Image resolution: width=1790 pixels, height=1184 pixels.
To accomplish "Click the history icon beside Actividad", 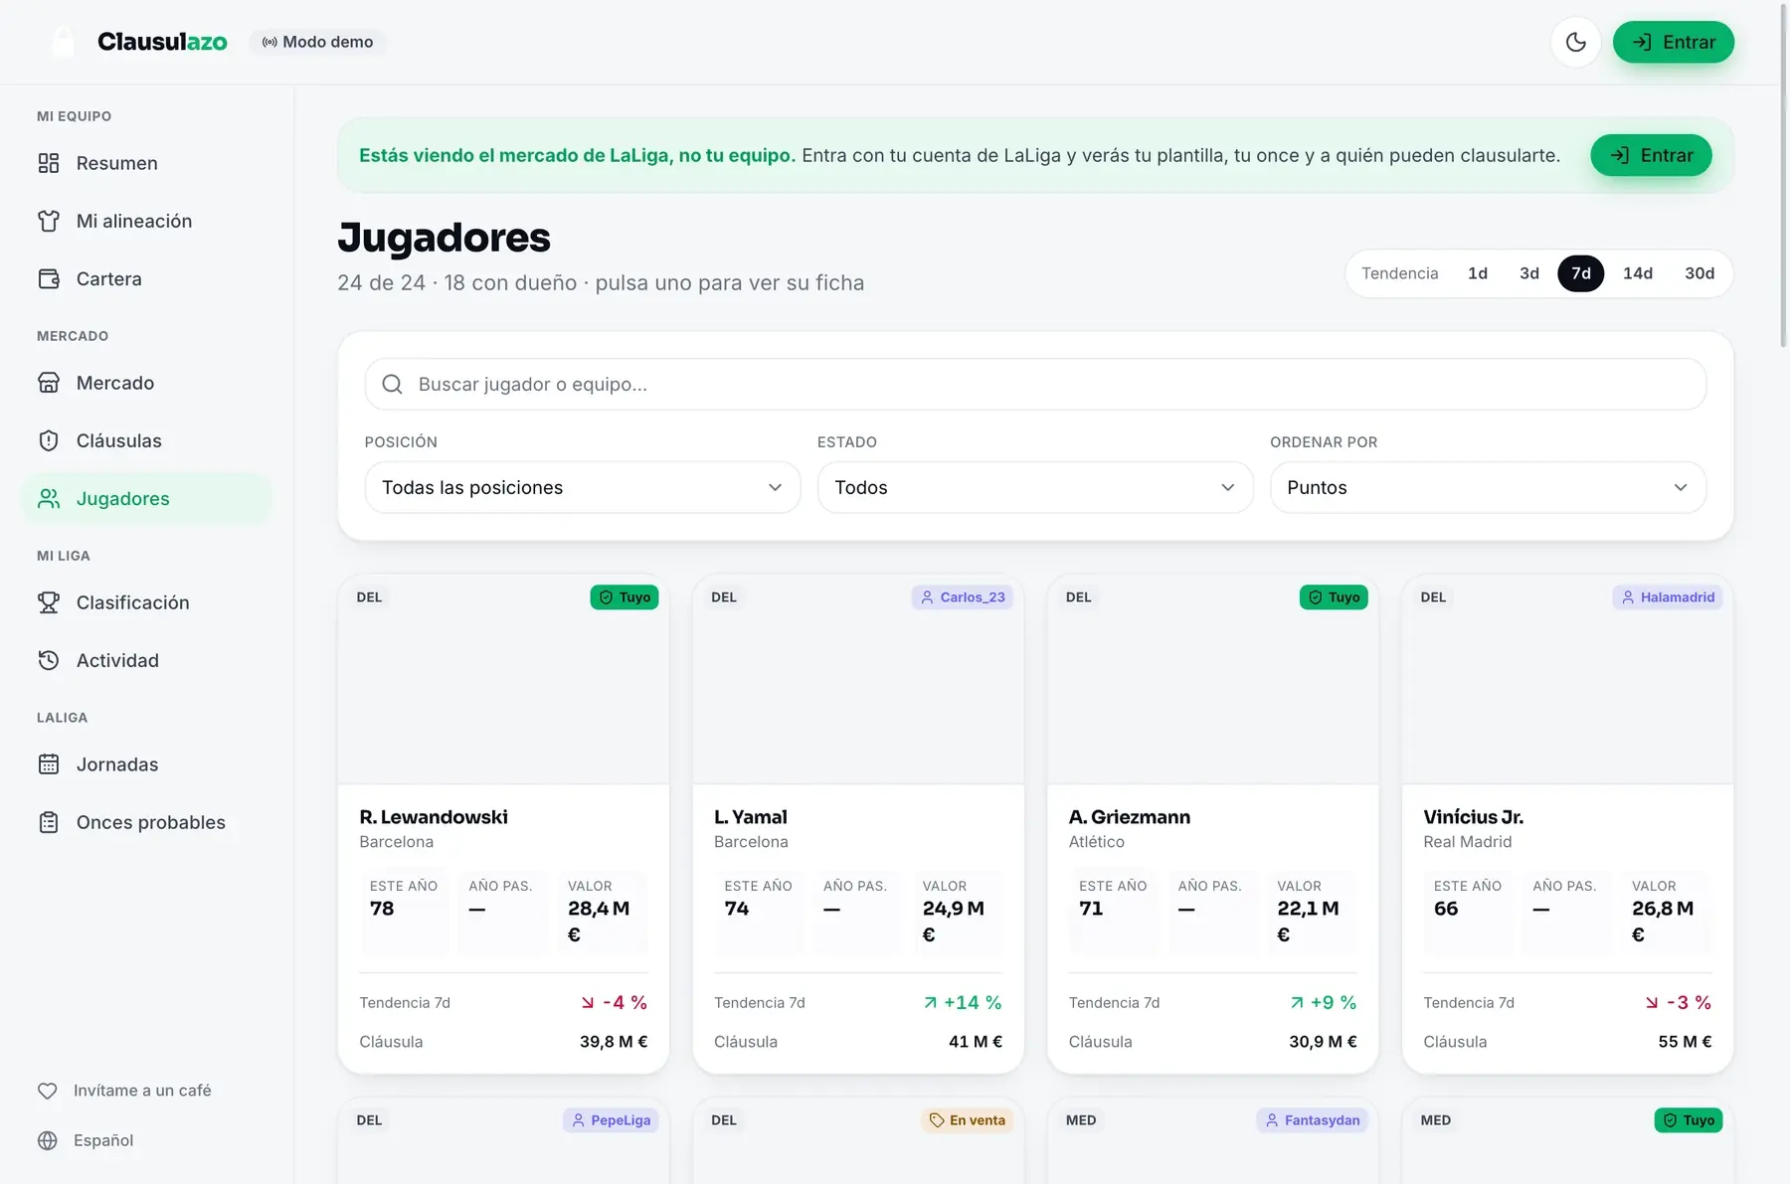I will point(49,660).
